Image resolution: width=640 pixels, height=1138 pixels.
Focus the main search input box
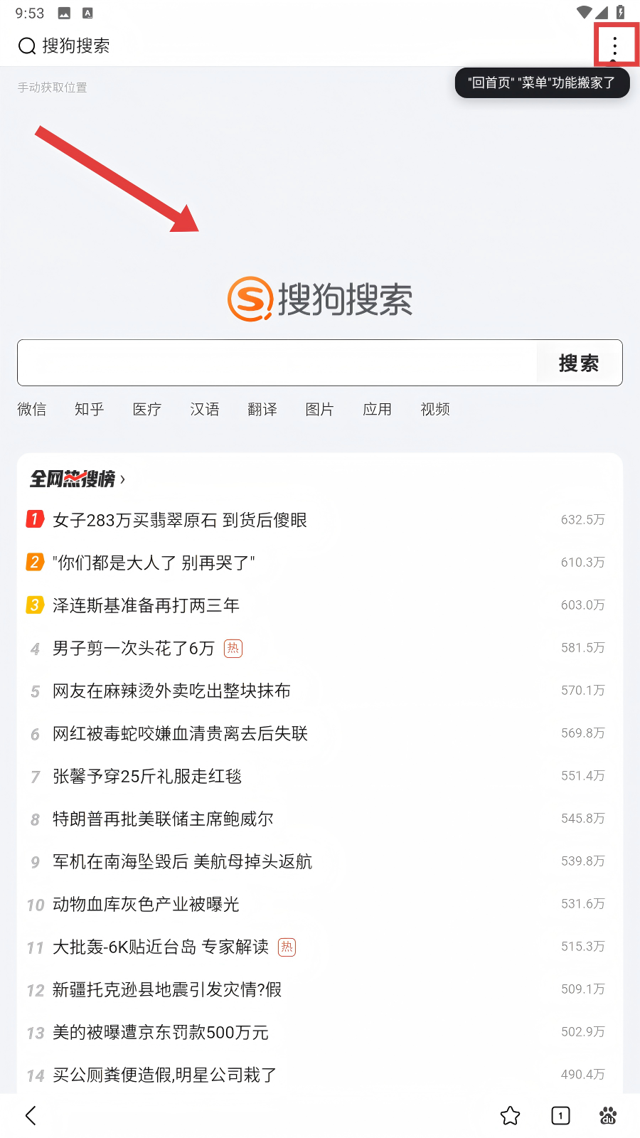click(277, 363)
